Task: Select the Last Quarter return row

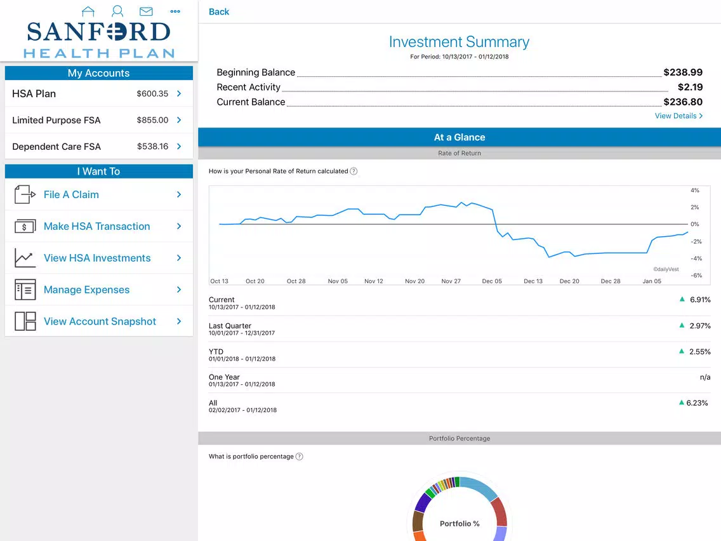Action: point(460,329)
